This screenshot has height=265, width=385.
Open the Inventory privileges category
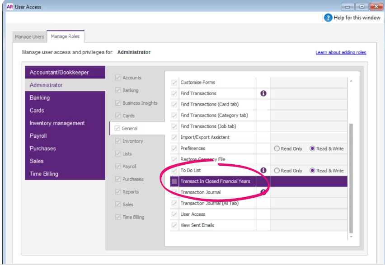(x=132, y=141)
